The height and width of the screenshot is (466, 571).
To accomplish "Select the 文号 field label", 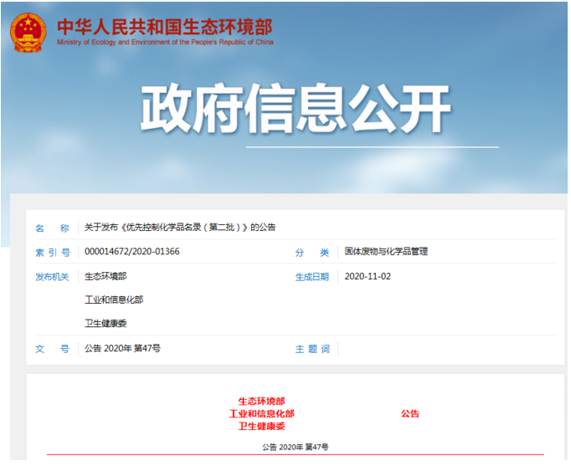I will click(x=52, y=349).
